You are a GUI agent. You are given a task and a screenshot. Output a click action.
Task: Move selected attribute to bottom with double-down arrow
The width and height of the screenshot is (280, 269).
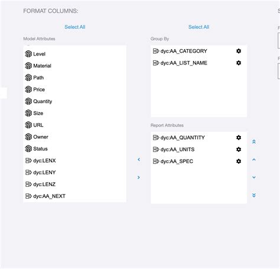254,195
